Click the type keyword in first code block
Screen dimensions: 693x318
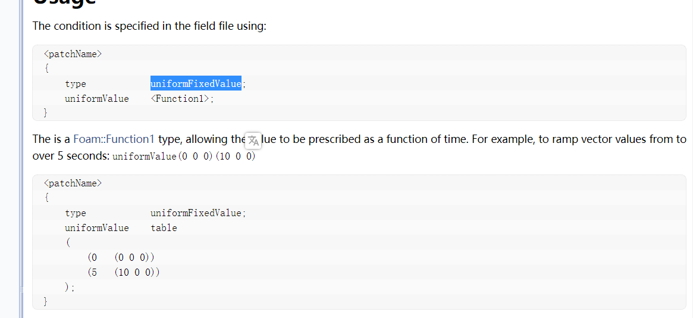coord(76,83)
